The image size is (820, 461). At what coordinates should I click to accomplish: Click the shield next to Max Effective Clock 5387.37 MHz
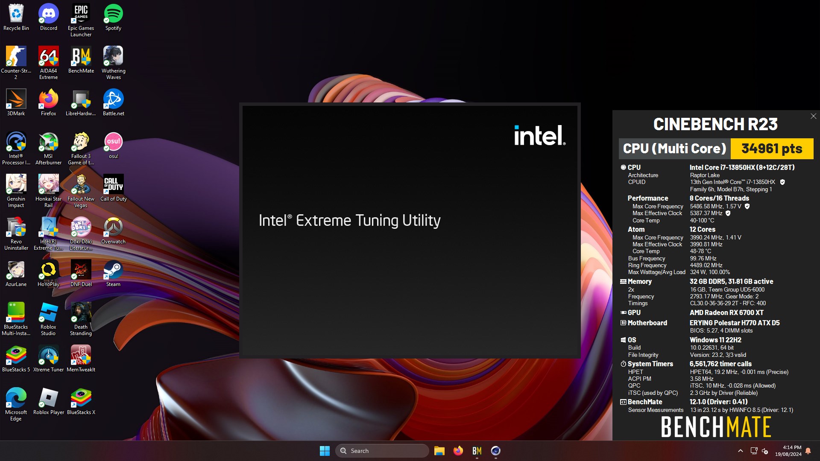[x=728, y=213]
